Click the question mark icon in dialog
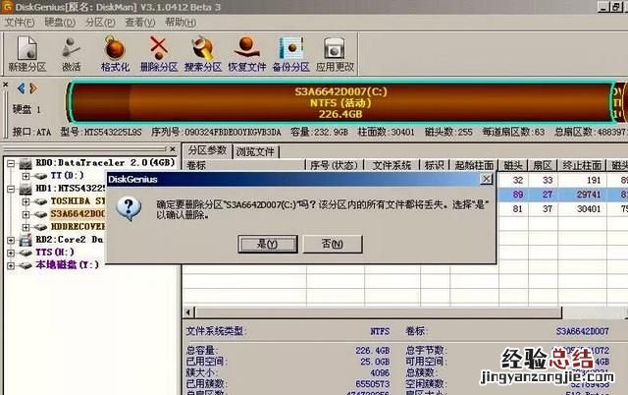Viewport: 628px width, 395px height. pyautogui.click(x=129, y=208)
